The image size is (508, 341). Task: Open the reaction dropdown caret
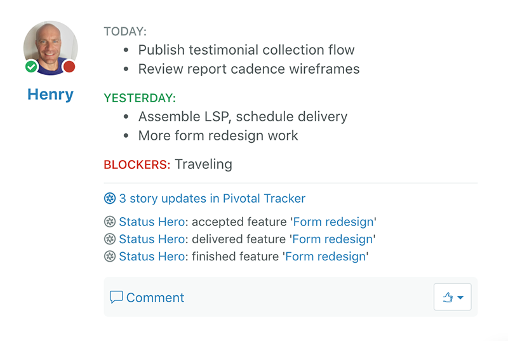click(x=460, y=297)
